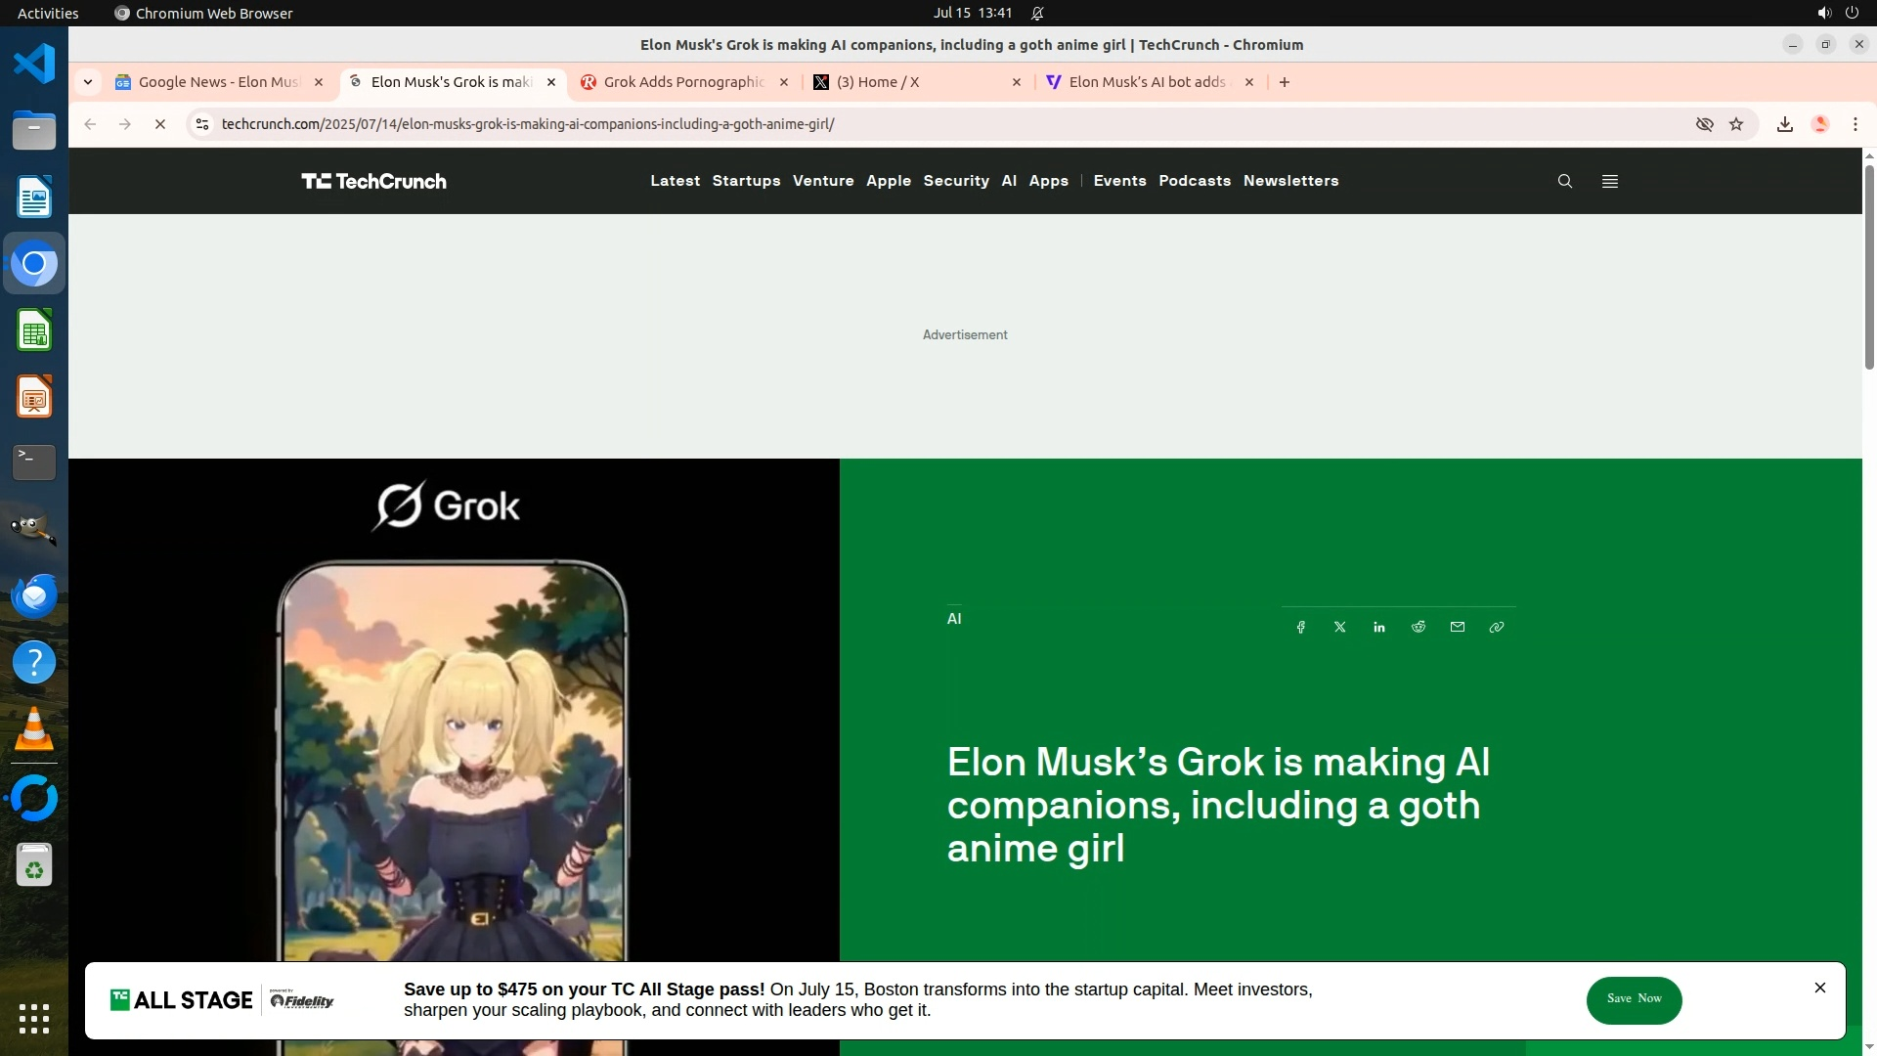Image resolution: width=1877 pixels, height=1056 pixels.
Task: Toggle system notifications bell icon
Action: 1037,13
